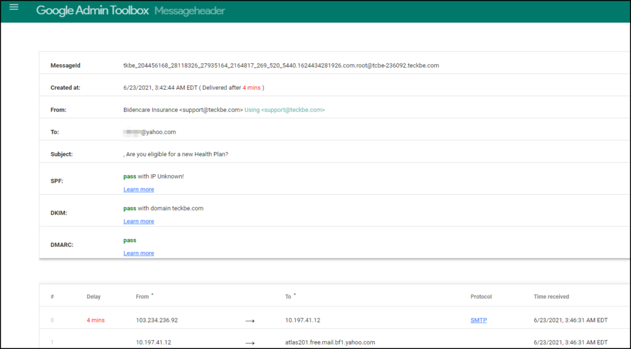Click the Delay column header
The image size is (631, 349).
tap(94, 297)
